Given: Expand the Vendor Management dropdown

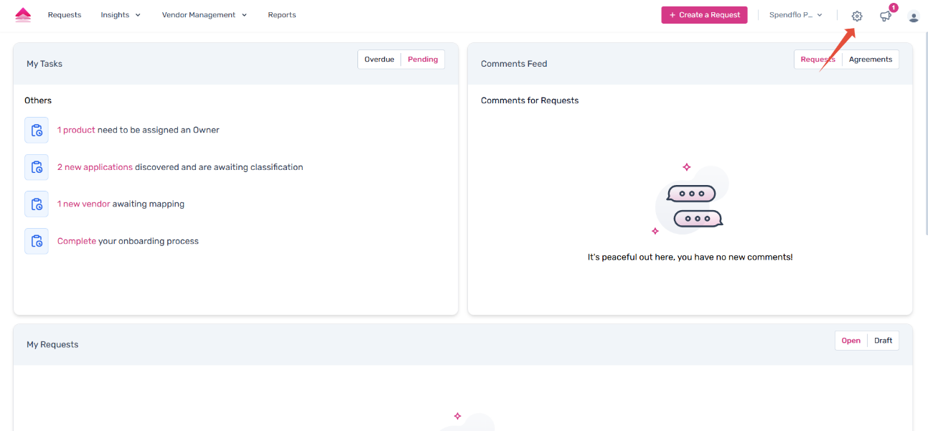Looking at the screenshot, I should [x=205, y=15].
